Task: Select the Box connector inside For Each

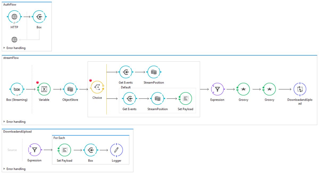Action: pos(91,150)
